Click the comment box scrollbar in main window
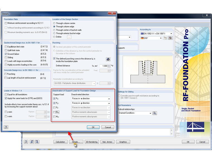The height and width of the screenshot is (159, 212). tap(172, 132)
